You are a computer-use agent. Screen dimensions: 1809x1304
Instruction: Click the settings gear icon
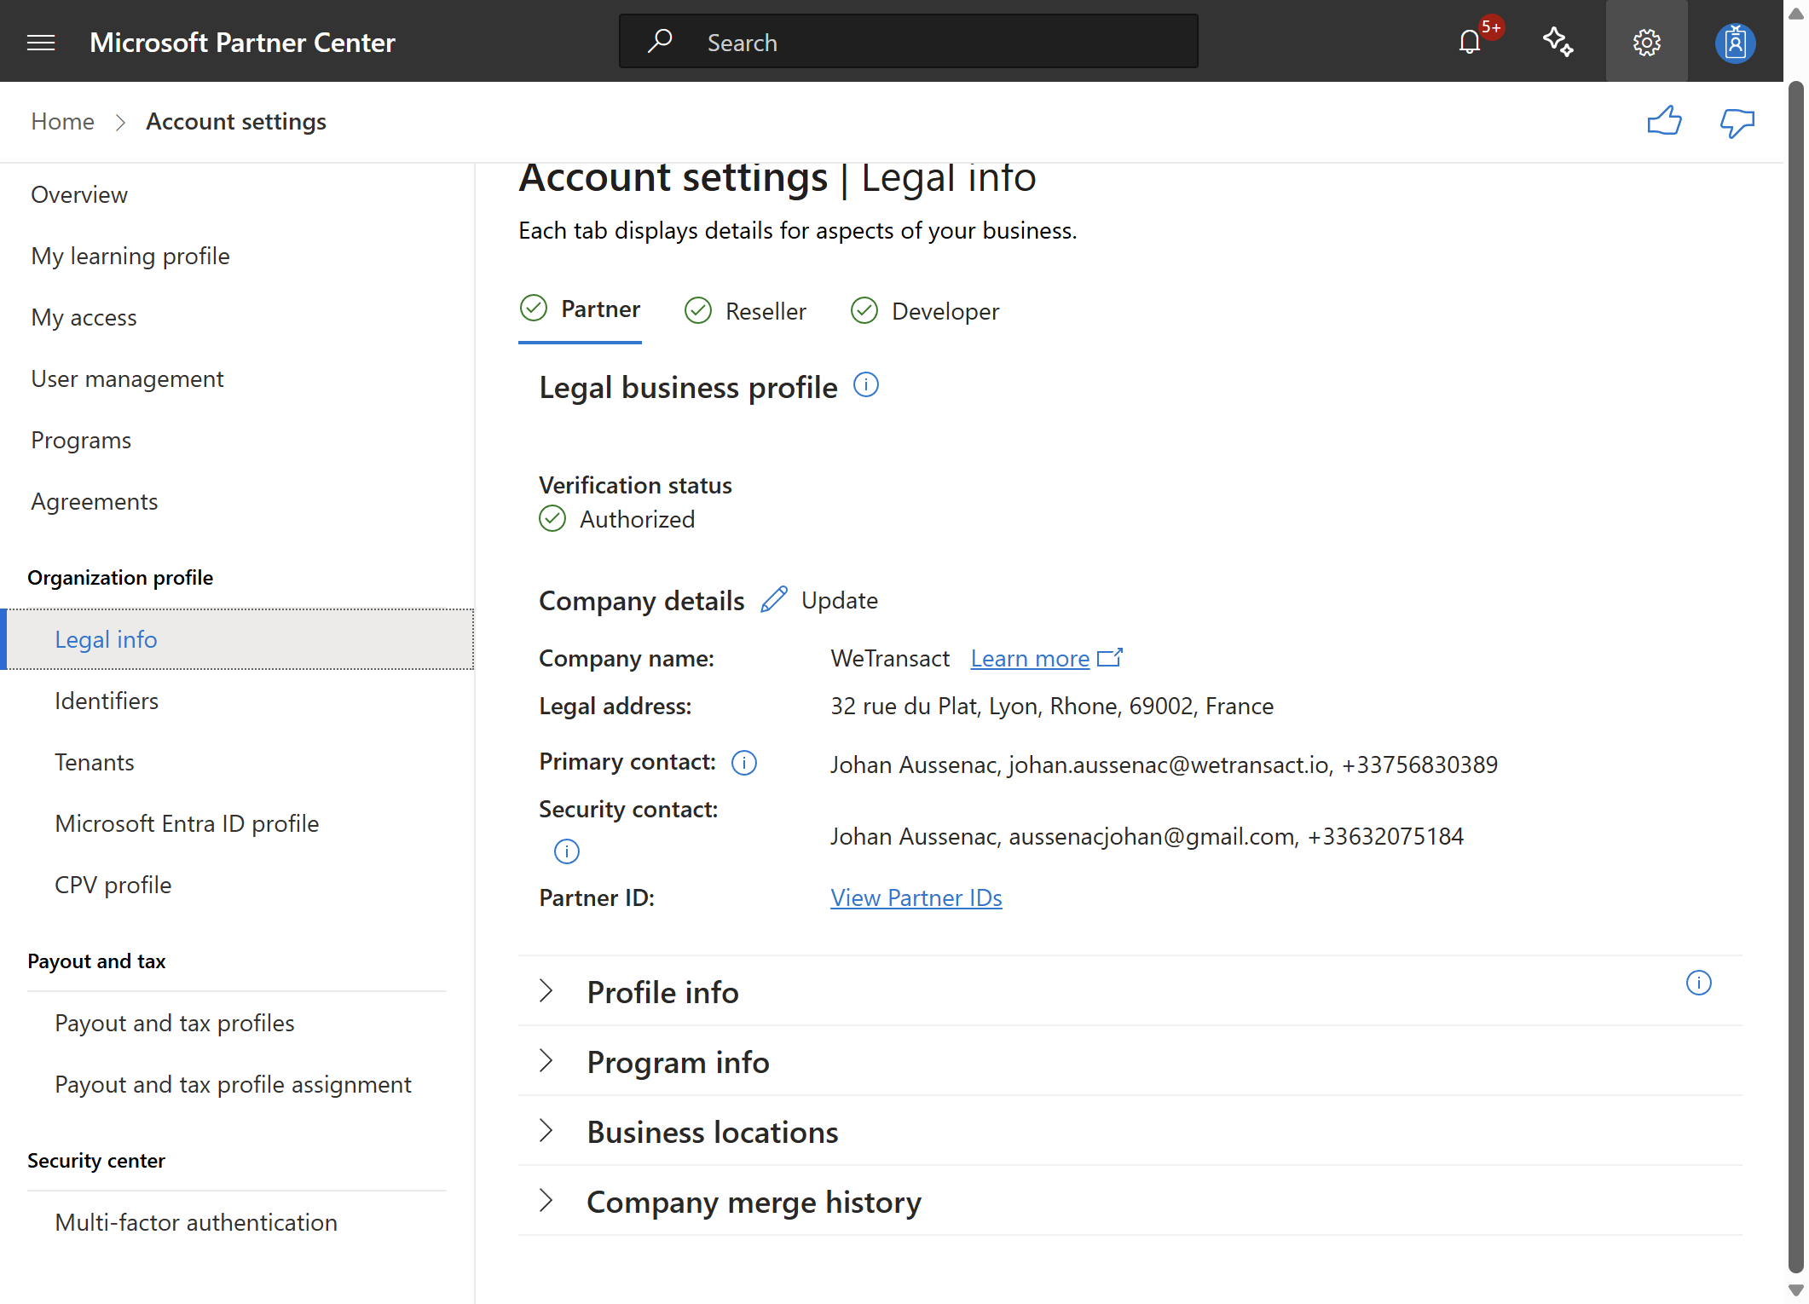pos(1647,42)
